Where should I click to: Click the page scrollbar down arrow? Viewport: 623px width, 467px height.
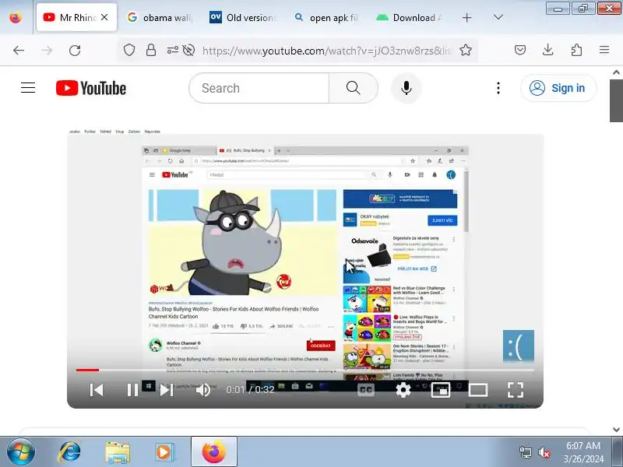pyautogui.click(x=616, y=430)
